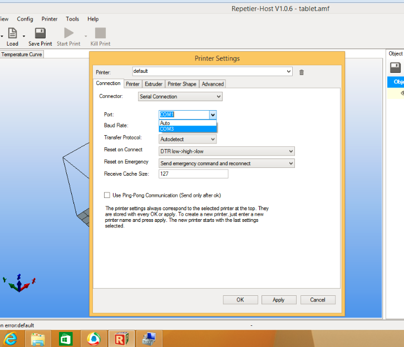The width and height of the screenshot is (404, 347).
Task: Switch to the Extruder tab
Action: click(154, 84)
